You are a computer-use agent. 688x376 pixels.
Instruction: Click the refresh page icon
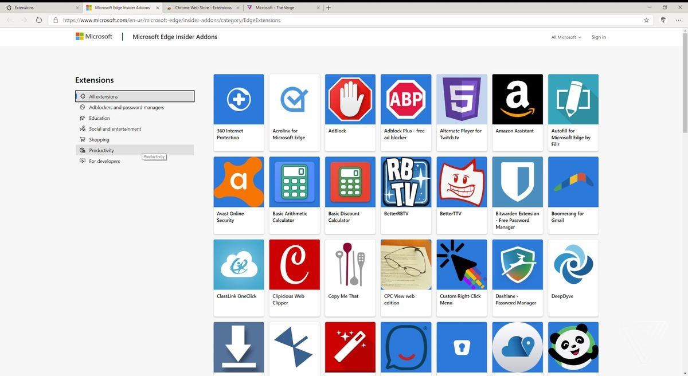(38, 19)
